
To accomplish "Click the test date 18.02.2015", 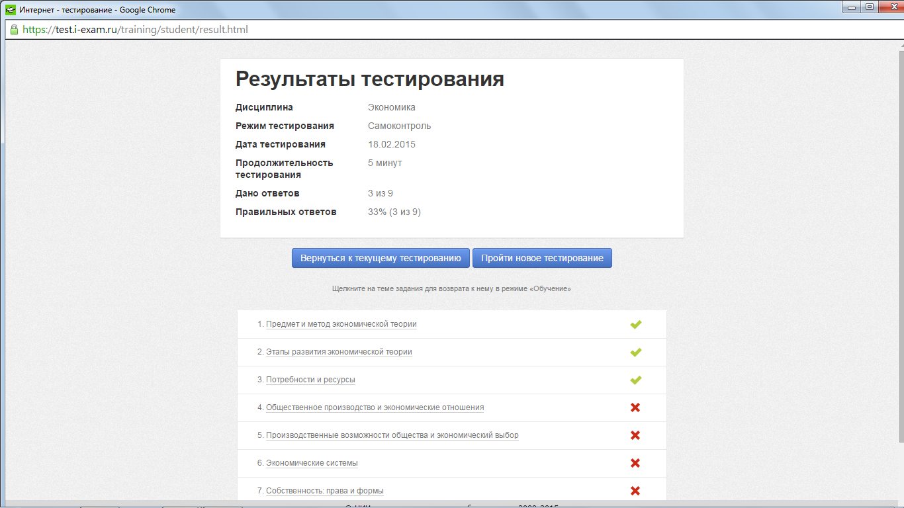I will pyautogui.click(x=392, y=144).
